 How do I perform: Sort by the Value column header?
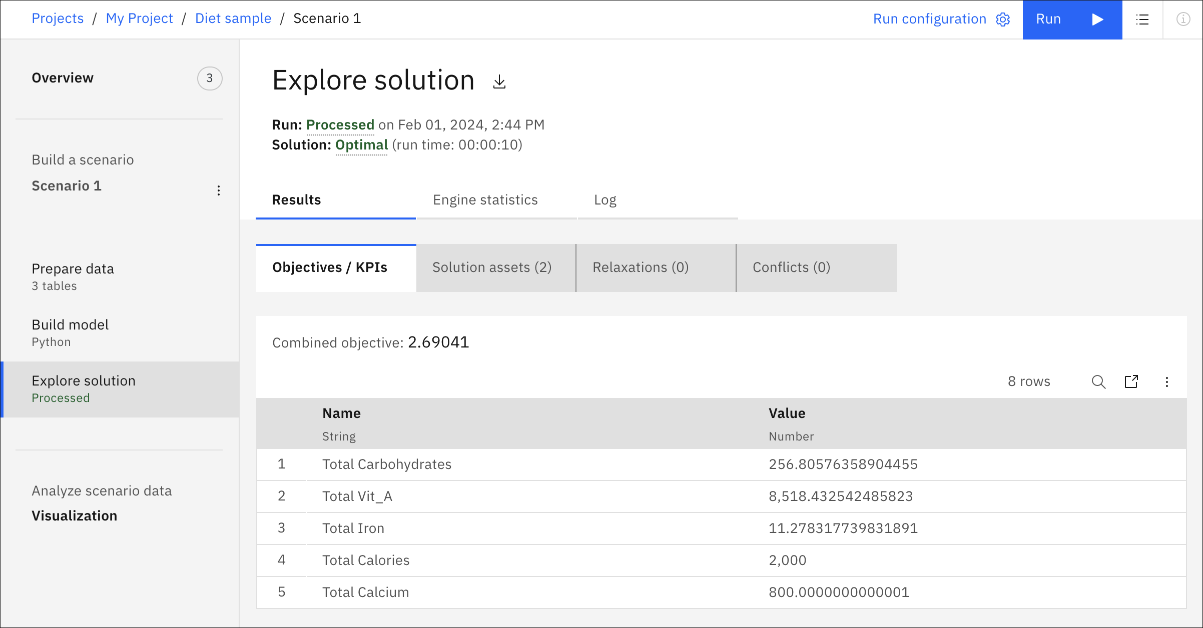point(787,413)
